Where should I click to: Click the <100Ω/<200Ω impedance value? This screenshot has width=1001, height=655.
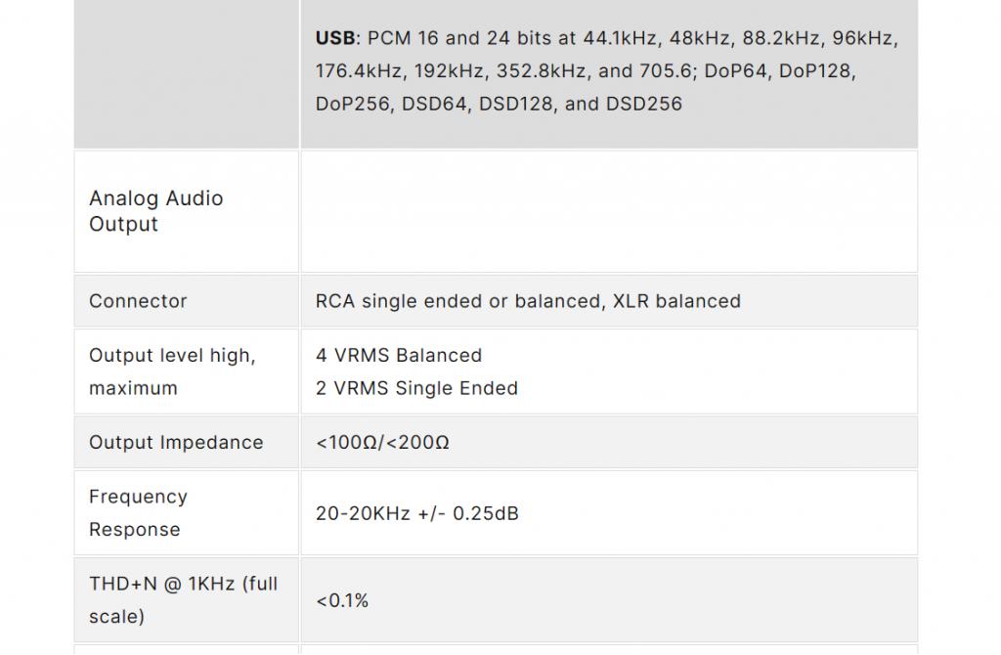coord(382,442)
